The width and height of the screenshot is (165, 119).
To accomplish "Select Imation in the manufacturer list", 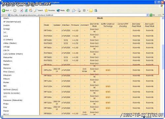I will pyautogui.click(x=6, y=25).
